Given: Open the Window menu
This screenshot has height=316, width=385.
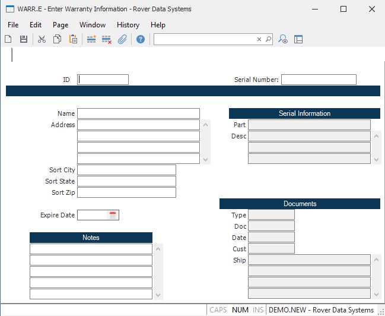Looking at the screenshot, I should 93,25.
